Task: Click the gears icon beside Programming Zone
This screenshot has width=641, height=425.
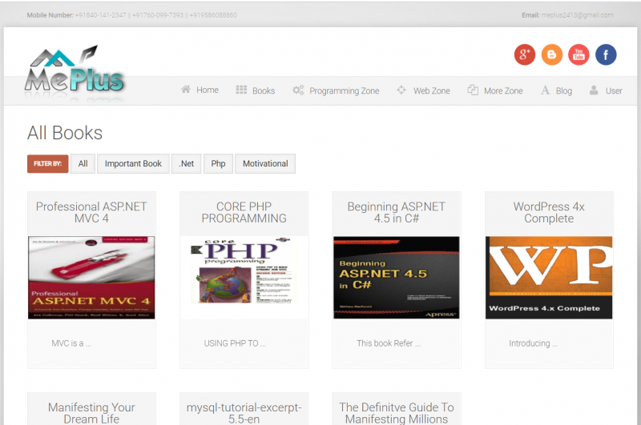Action: (x=298, y=90)
